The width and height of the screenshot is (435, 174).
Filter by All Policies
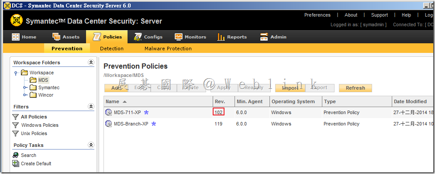point(34,117)
